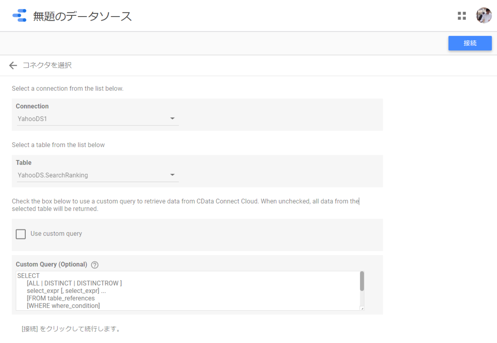Click the text 'Select a table from the list below'
Image resolution: width=497 pixels, height=343 pixels.
point(58,145)
